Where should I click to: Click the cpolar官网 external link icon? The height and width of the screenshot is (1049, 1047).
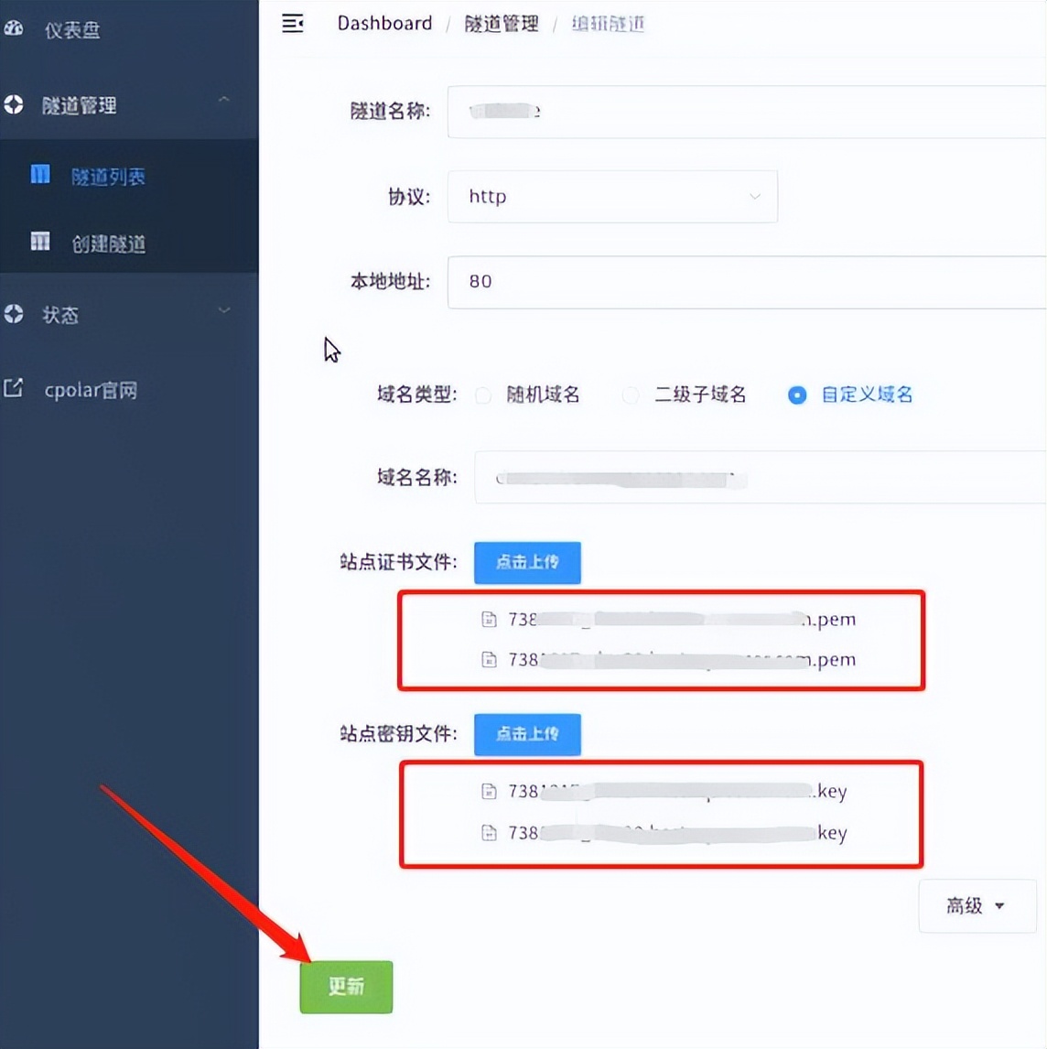[x=14, y=388]
